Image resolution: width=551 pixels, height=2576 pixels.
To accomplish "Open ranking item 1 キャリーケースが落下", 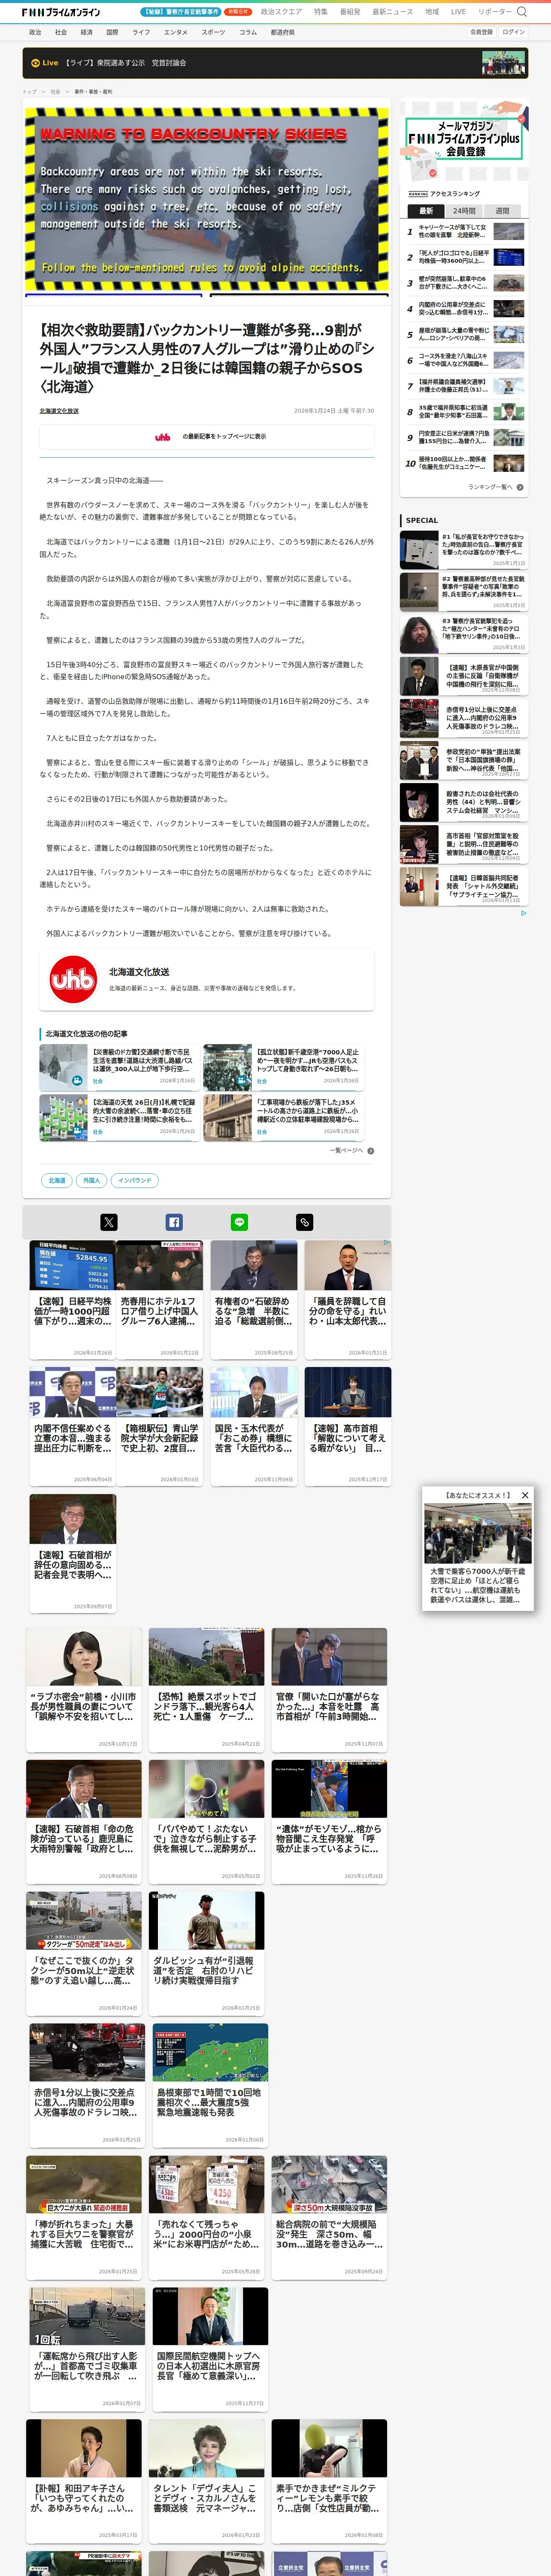I will (464, 231).
